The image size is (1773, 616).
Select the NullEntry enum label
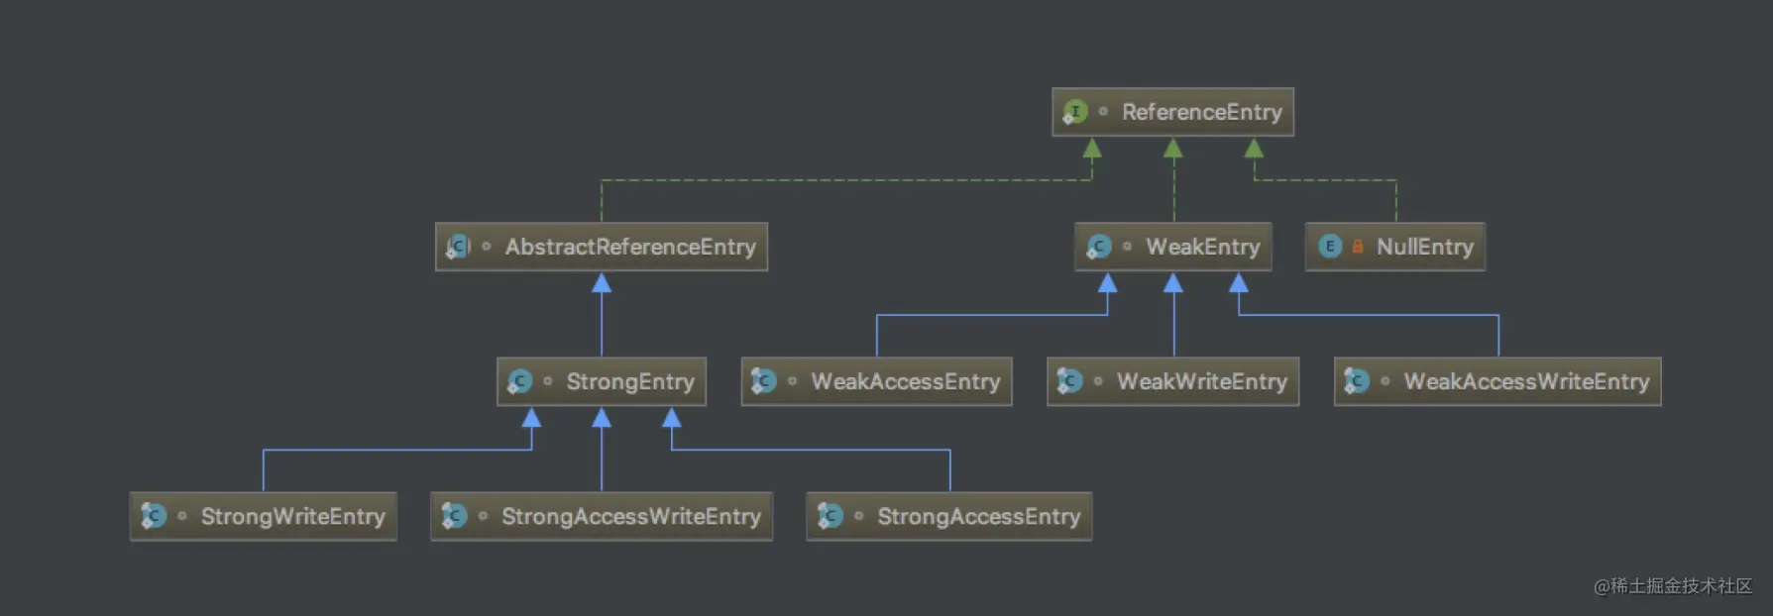pyautogui.click(x=1424, y=247)
